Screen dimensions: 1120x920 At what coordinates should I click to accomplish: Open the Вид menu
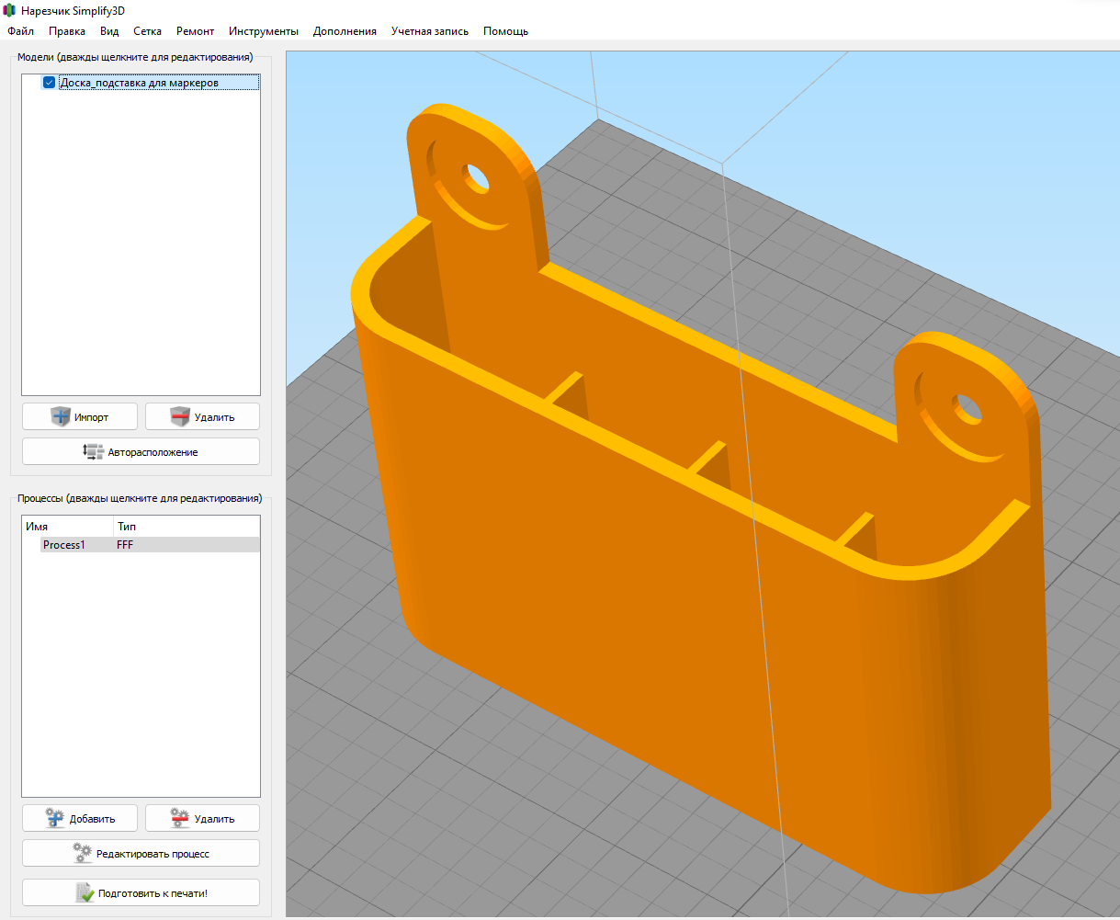click(x=109, y=31)
